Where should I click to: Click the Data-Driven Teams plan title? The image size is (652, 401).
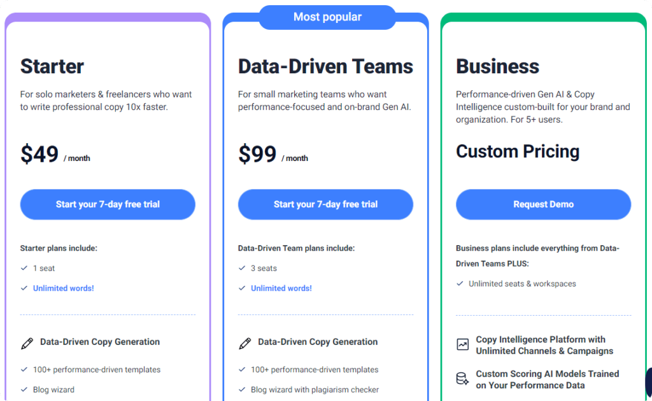(x=325, y=66)
